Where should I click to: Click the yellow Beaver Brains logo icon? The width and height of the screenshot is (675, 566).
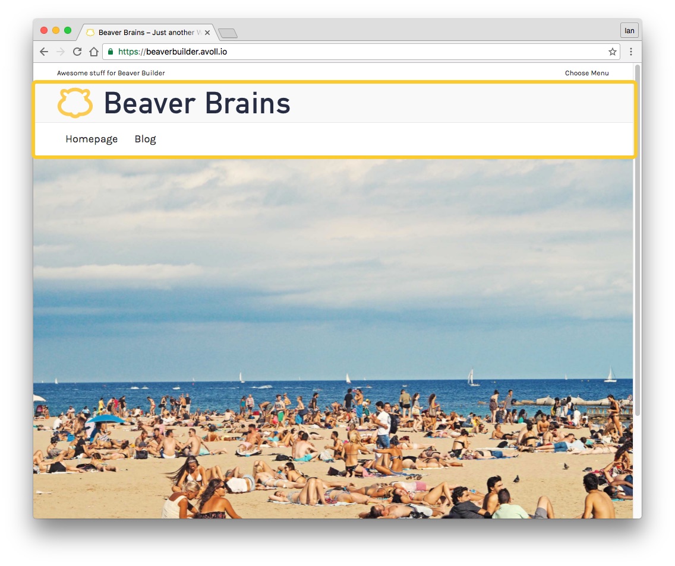pos(75,103)
